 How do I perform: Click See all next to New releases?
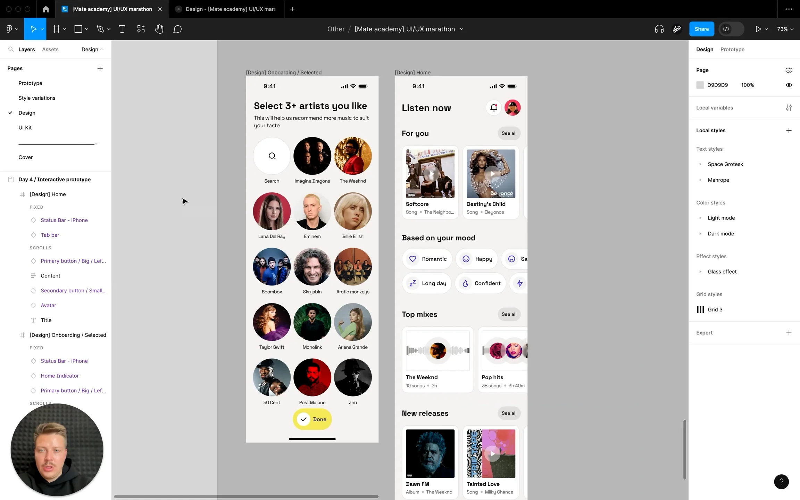click(509, 413)
